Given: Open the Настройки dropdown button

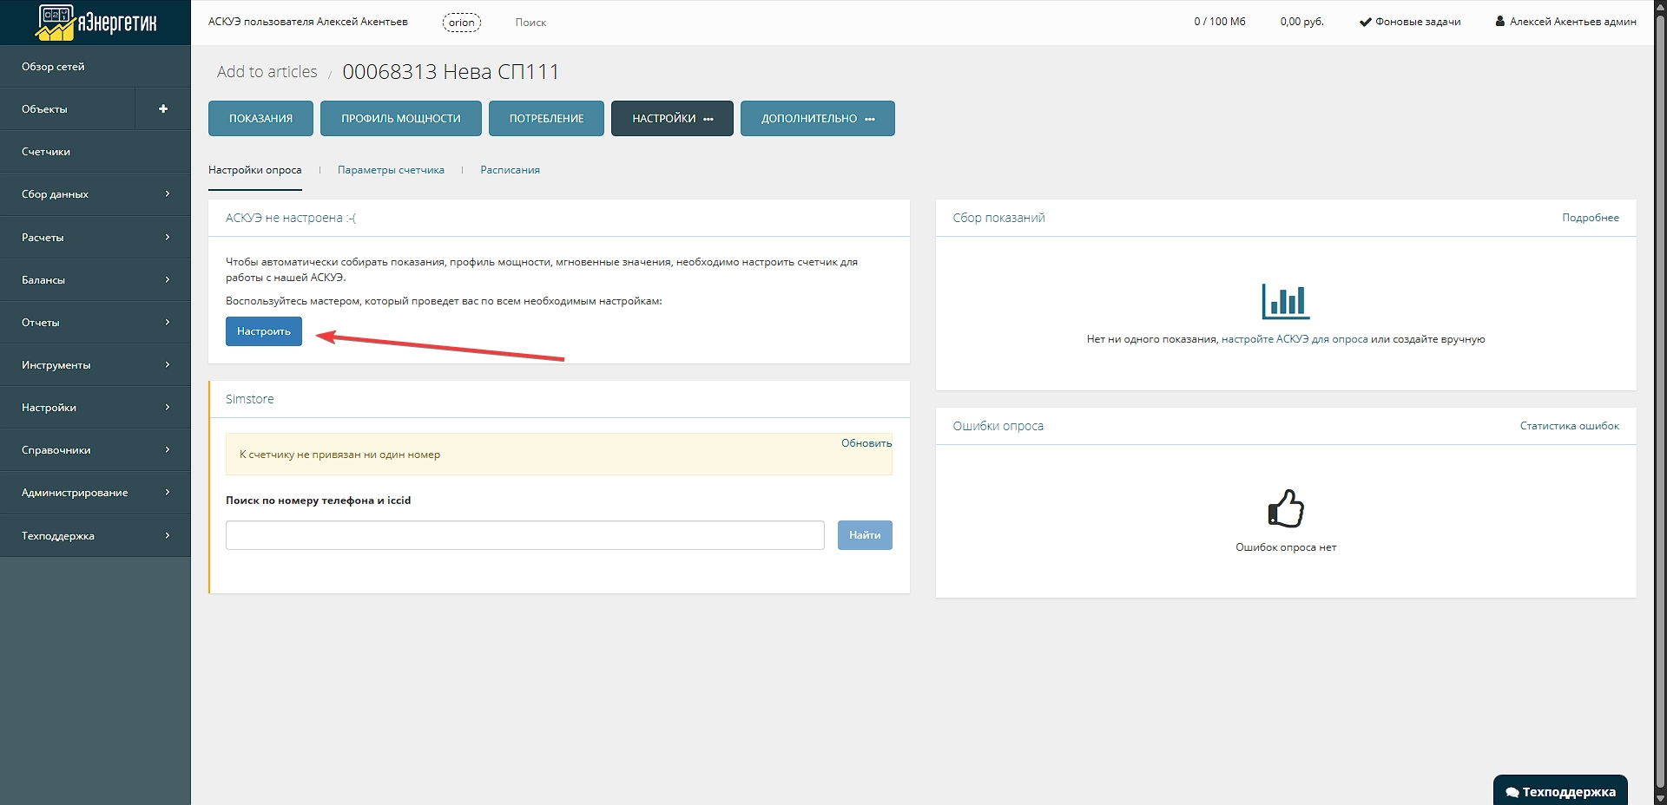Looking at the screenshot, I should coord(672,119).
